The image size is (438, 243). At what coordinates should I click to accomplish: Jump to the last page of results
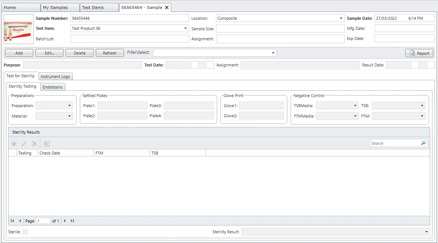(72, 221)
